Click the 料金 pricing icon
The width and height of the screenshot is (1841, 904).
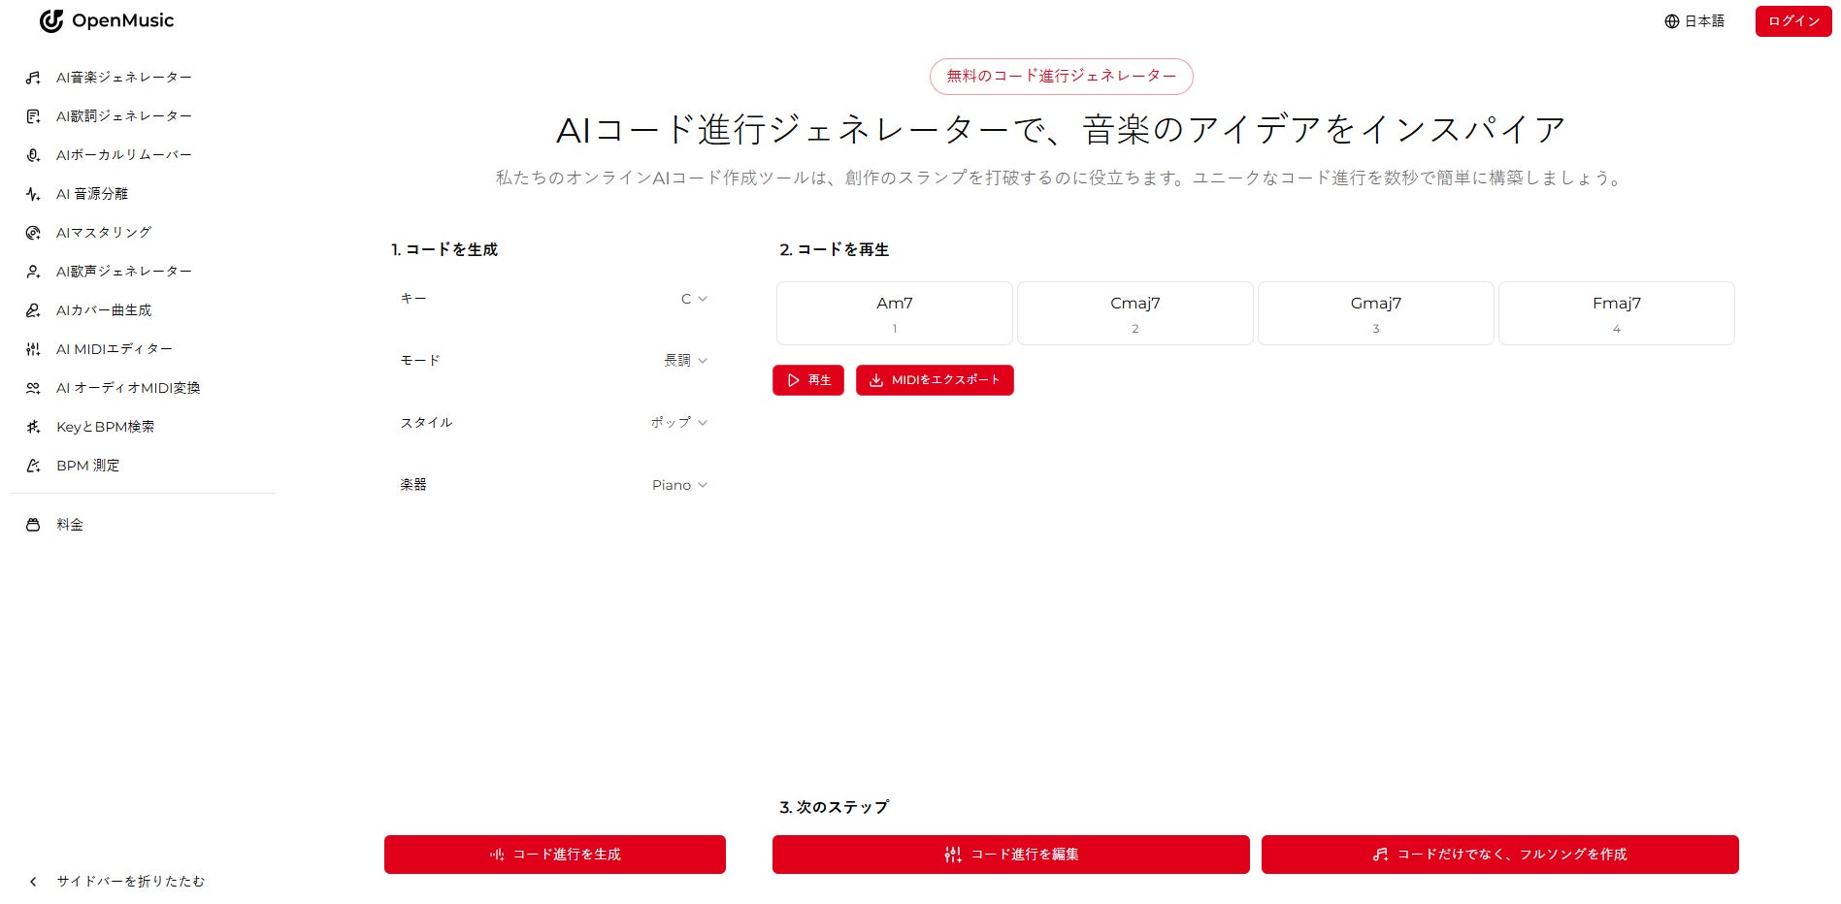point(33,525)
